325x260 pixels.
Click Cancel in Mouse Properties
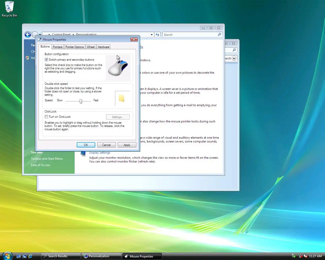[x=106, y=145]
